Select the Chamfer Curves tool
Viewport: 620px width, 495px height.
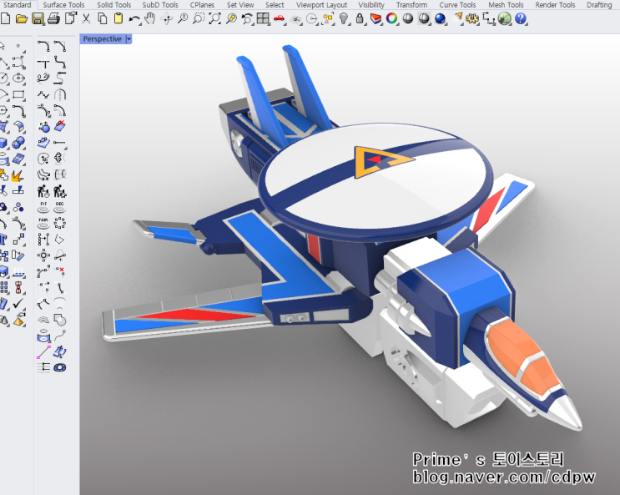click(x=60, y=46)
